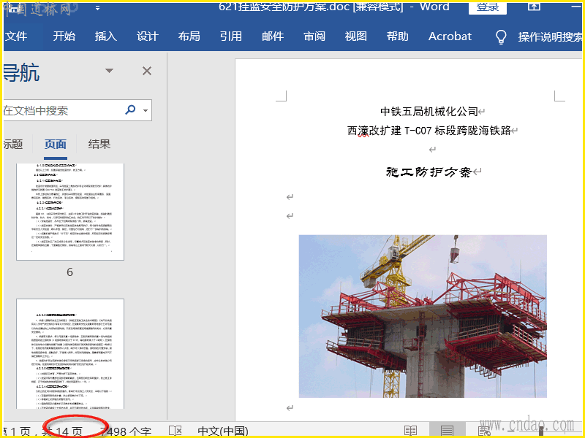Click the lightbulb Tell Me icon
The width and height of the screenshot is (585, 438).
501,36
